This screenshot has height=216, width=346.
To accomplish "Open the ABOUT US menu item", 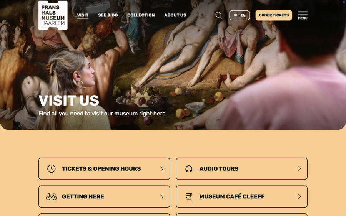I will pyautogui.click(x=175, y=15).
